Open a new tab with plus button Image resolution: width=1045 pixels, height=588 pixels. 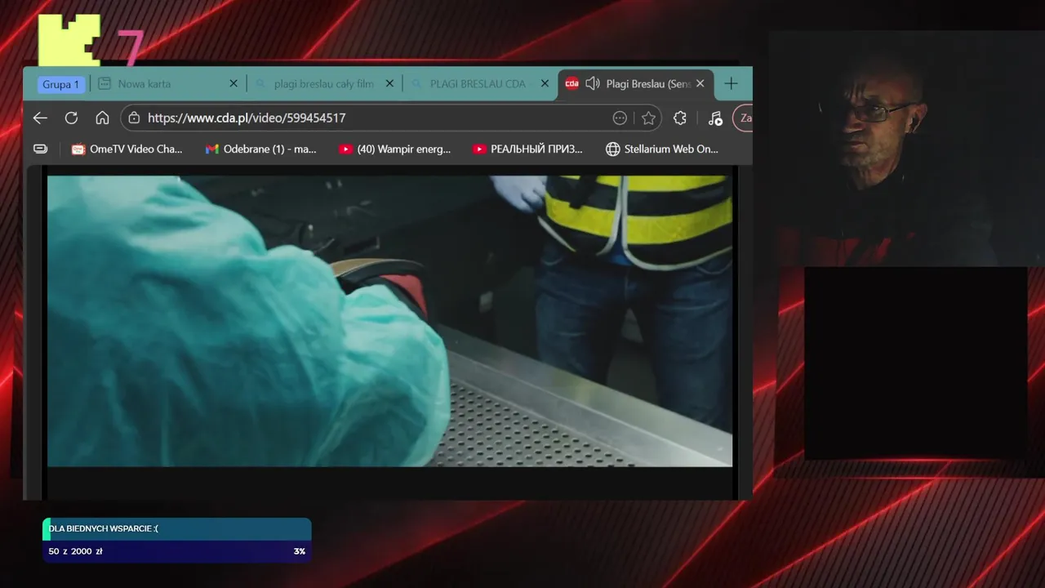(x=731, y=83)
